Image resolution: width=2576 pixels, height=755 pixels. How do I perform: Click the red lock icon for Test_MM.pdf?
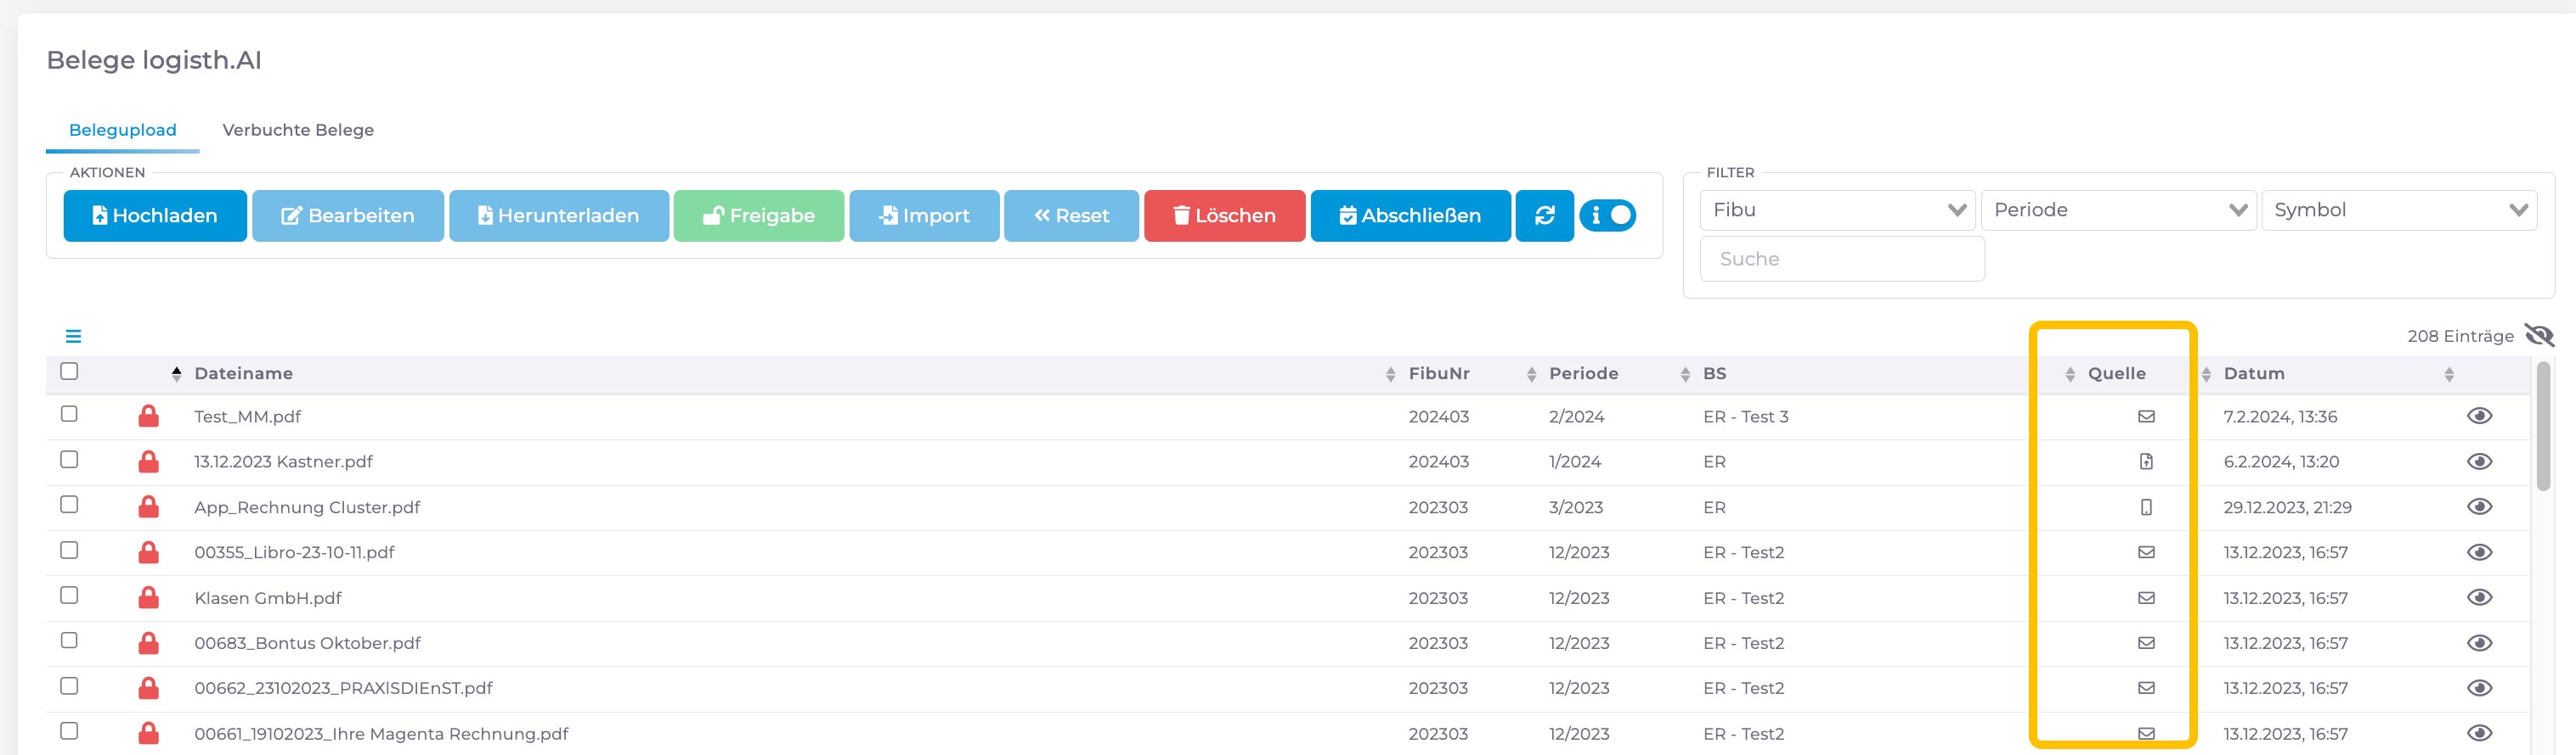(149, 417)
